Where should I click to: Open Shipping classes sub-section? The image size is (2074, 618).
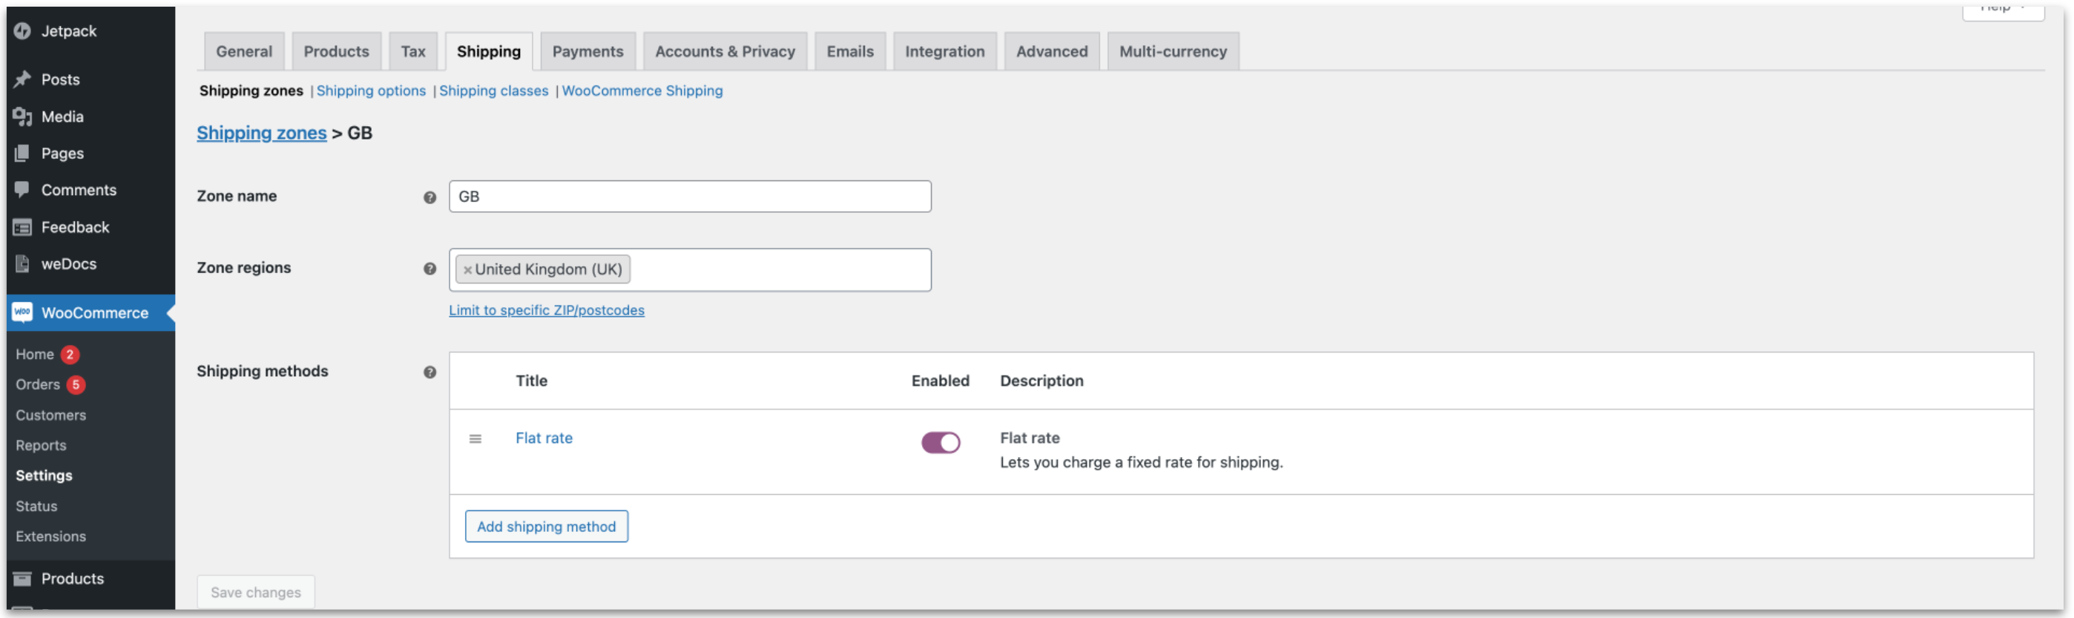coord(493,91)
